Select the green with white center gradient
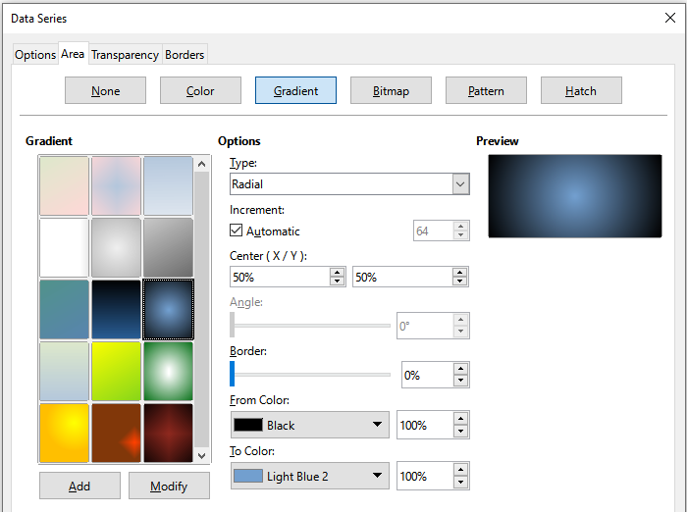The image size is (688, 513). coord(168,372)
